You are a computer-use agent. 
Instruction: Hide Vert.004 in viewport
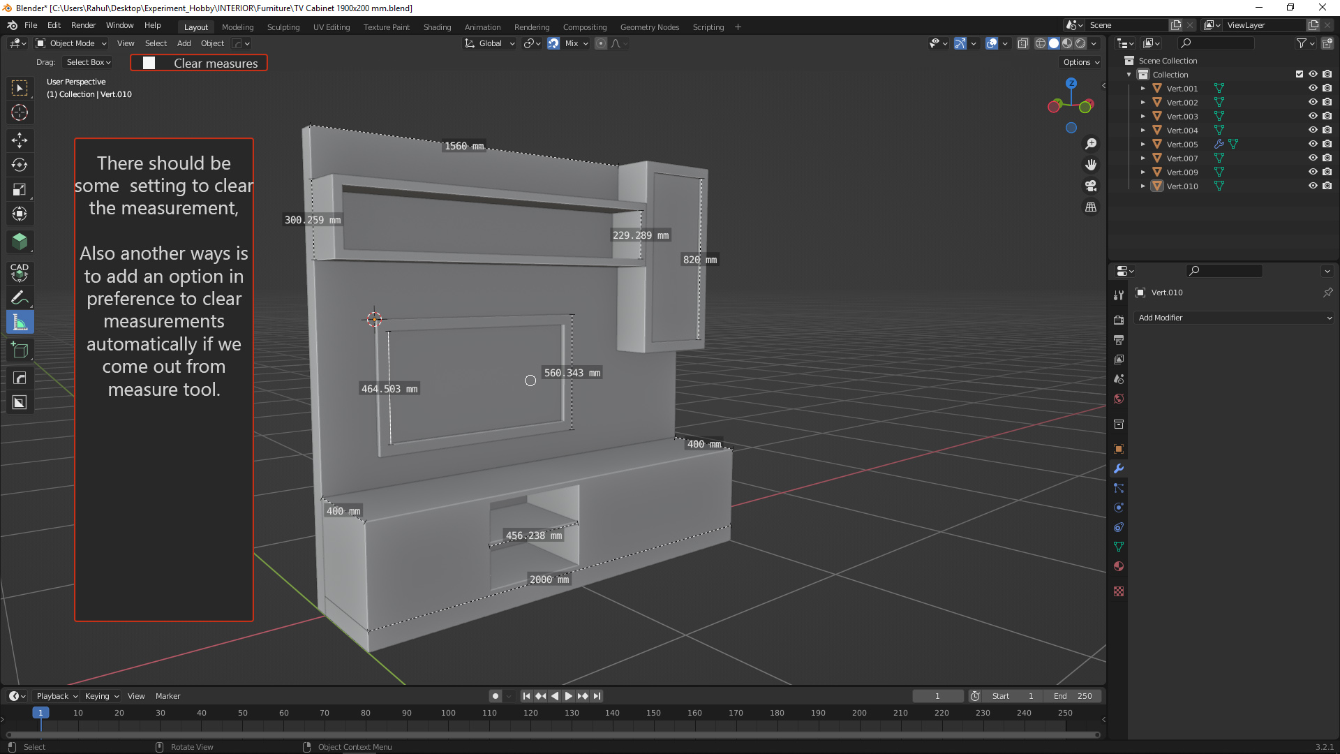pos(1313,131)
